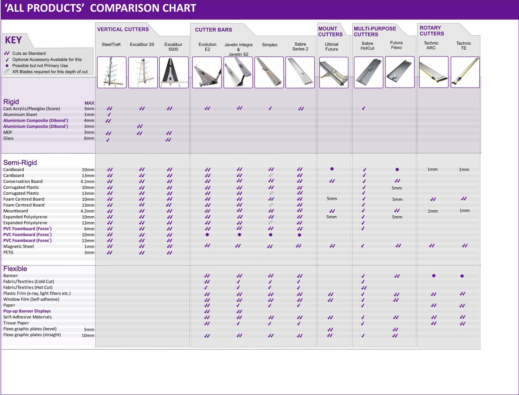This screenshot has height=395, width=519.
Task: Click the purple dot 'Possible but not Primary Use' icon
Action: click(7, 66)
